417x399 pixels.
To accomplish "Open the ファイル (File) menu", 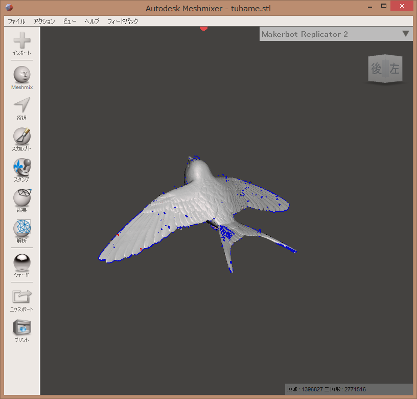I will (16, 21).
